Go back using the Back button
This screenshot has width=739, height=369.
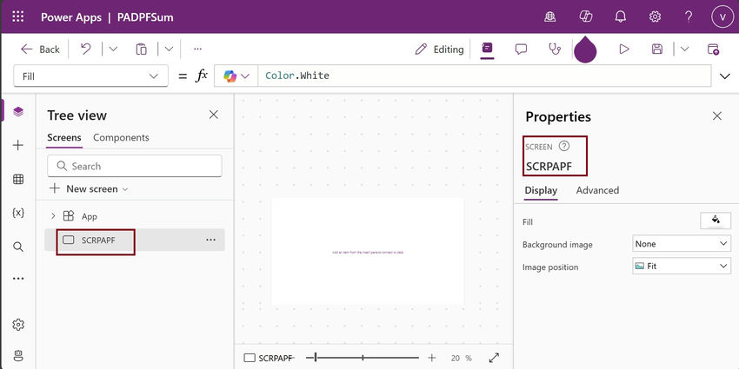pyautogui.click(x=40, y=49)
